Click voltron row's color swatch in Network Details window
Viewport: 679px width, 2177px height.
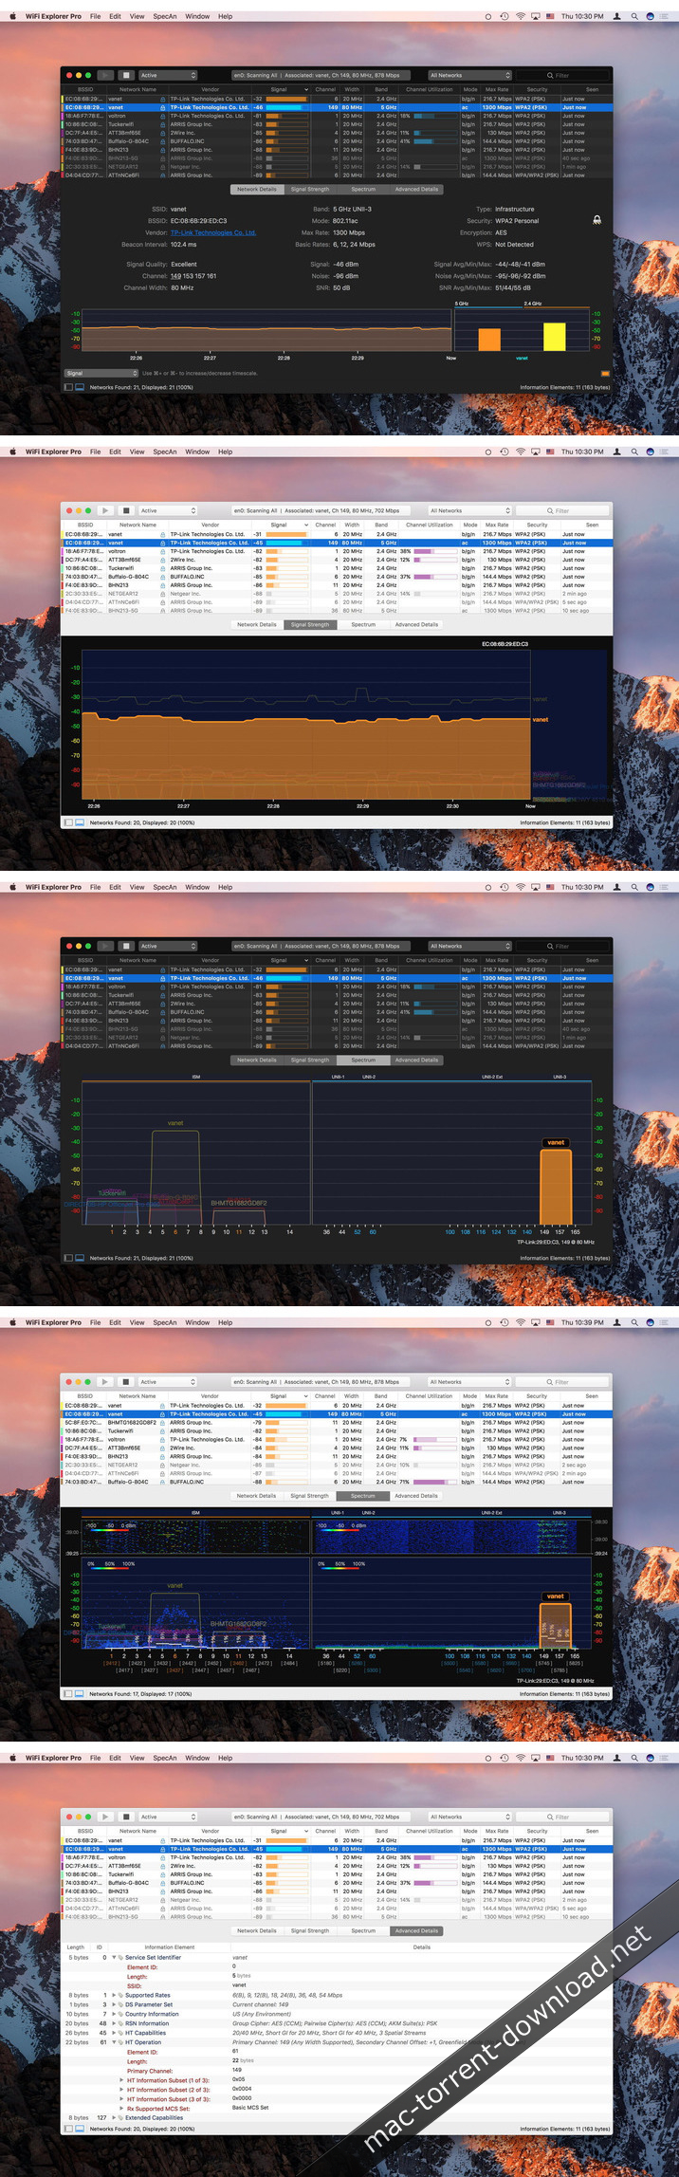pos(63,116)
